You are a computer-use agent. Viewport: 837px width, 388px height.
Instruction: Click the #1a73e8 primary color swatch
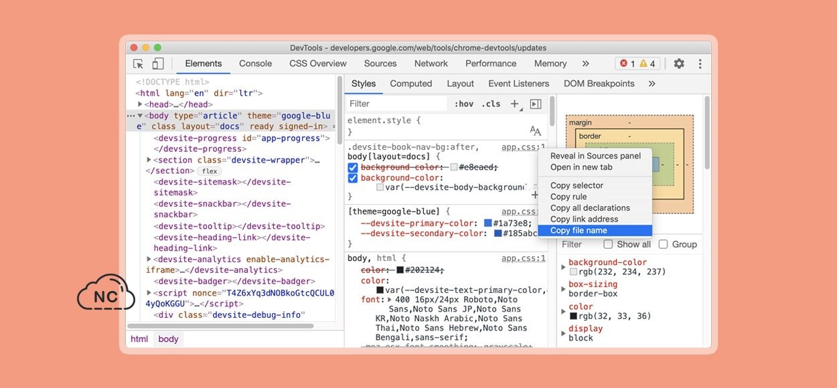(488, 223)
